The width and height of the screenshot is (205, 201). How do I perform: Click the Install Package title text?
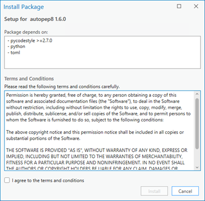[24, 7]
